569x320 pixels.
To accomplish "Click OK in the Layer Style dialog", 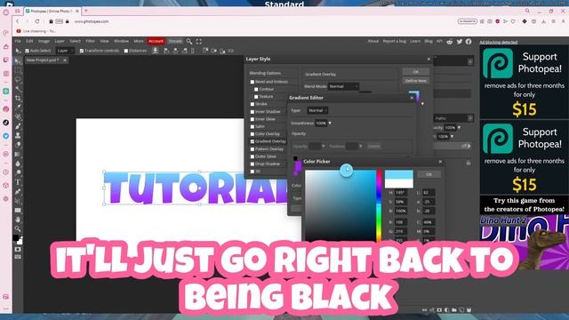I will (x=416, y=72).
